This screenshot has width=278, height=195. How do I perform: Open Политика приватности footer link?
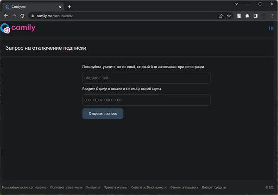click(x=66, y=187)
